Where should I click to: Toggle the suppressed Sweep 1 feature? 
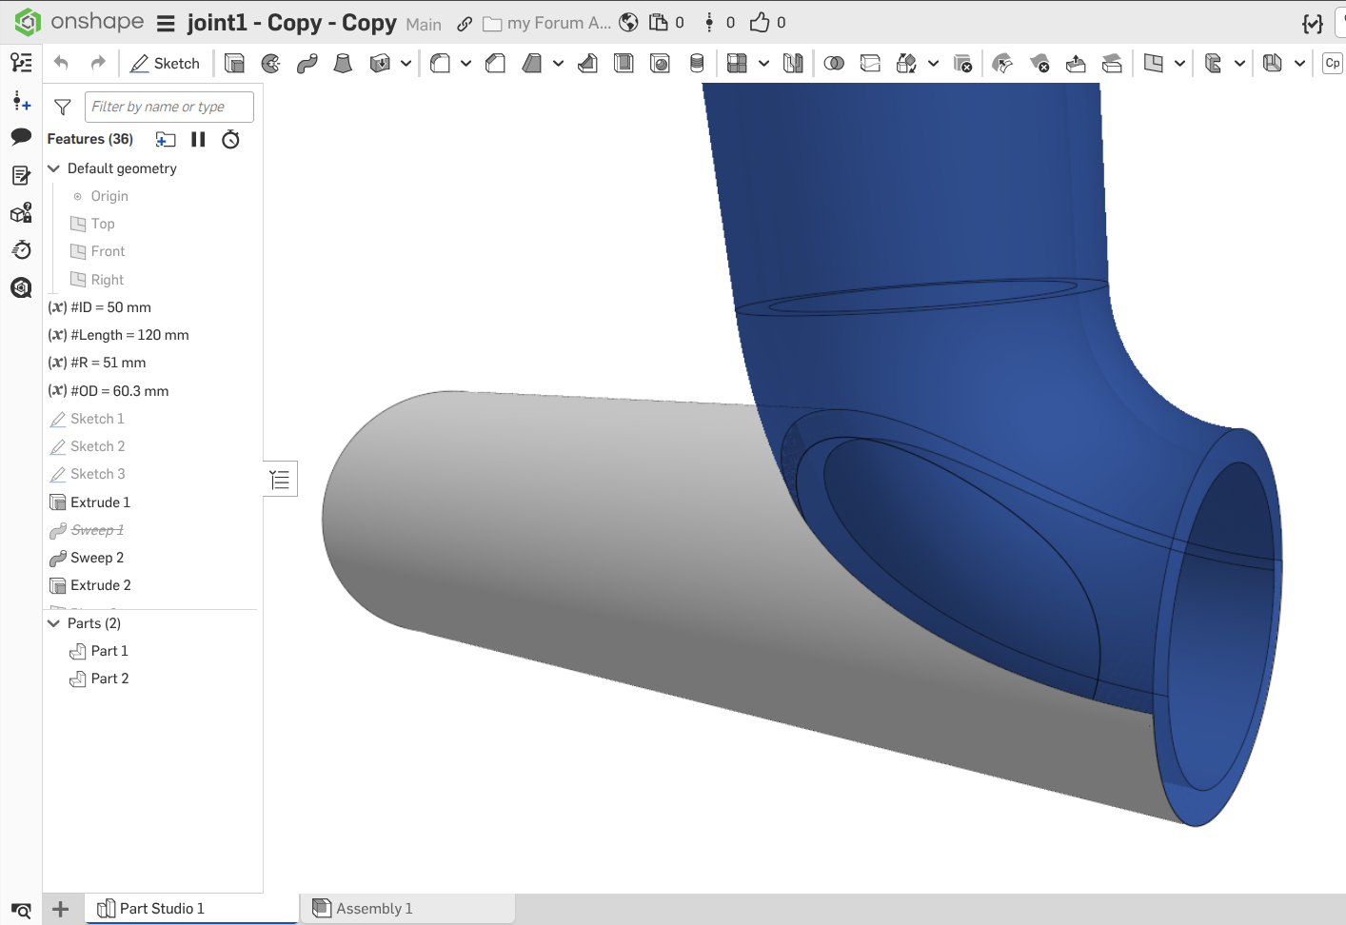pos(97,530)
